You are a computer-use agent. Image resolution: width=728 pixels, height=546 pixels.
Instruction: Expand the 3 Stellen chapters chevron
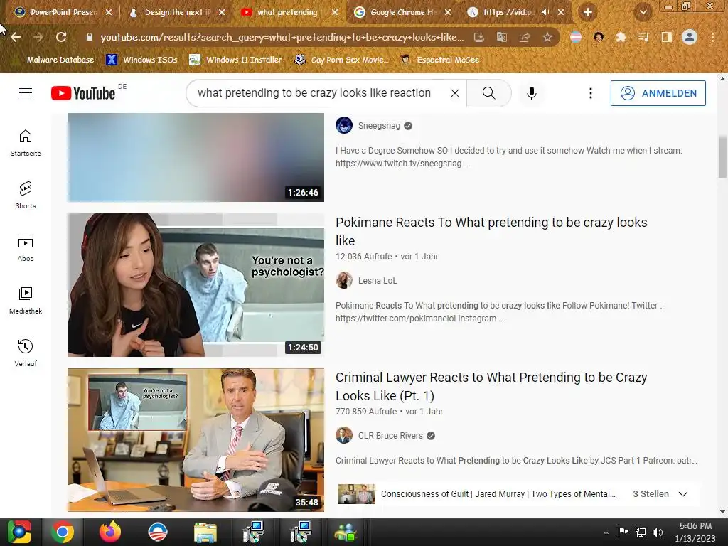(683, 494)
